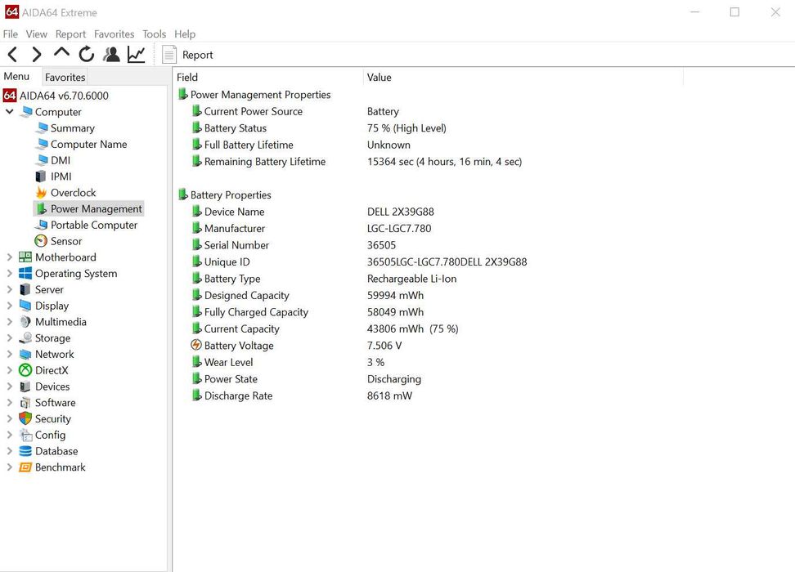Expand the Network node
The height and width of the screenshot is (572, 795).
9,354
